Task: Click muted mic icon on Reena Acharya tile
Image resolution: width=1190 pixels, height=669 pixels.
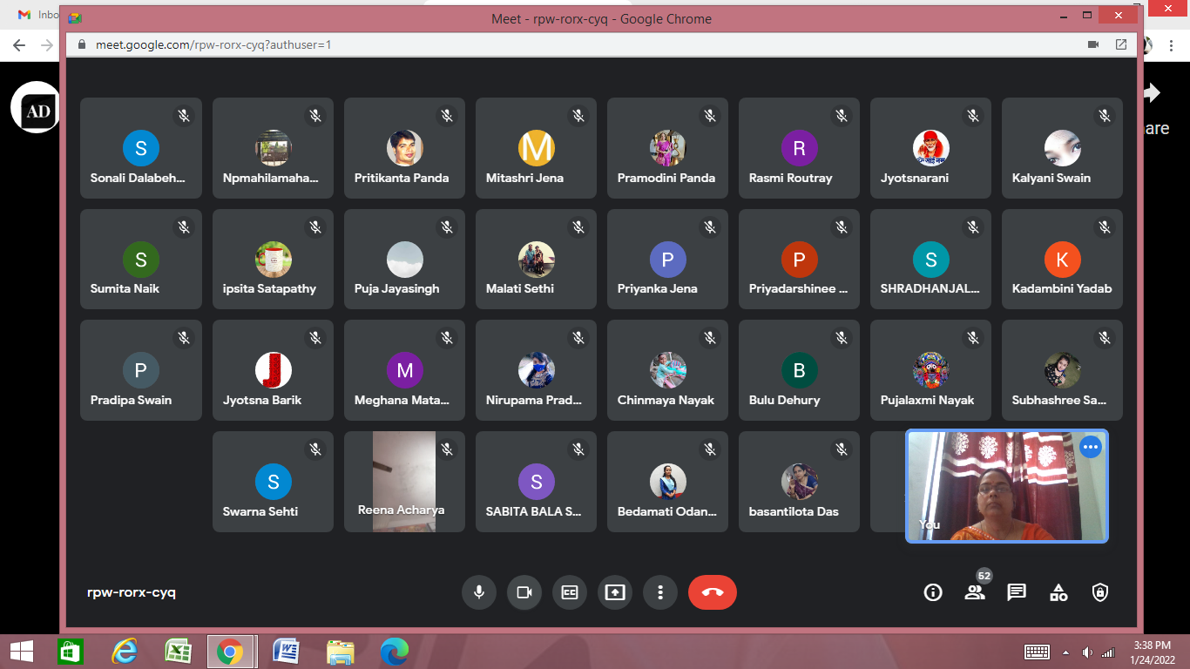Action: point(447,449)
